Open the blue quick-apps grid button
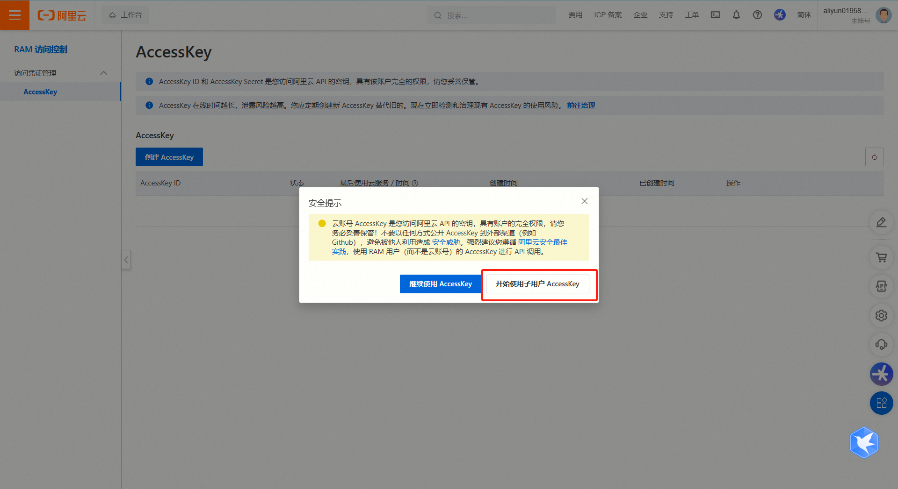 point(881,403)
